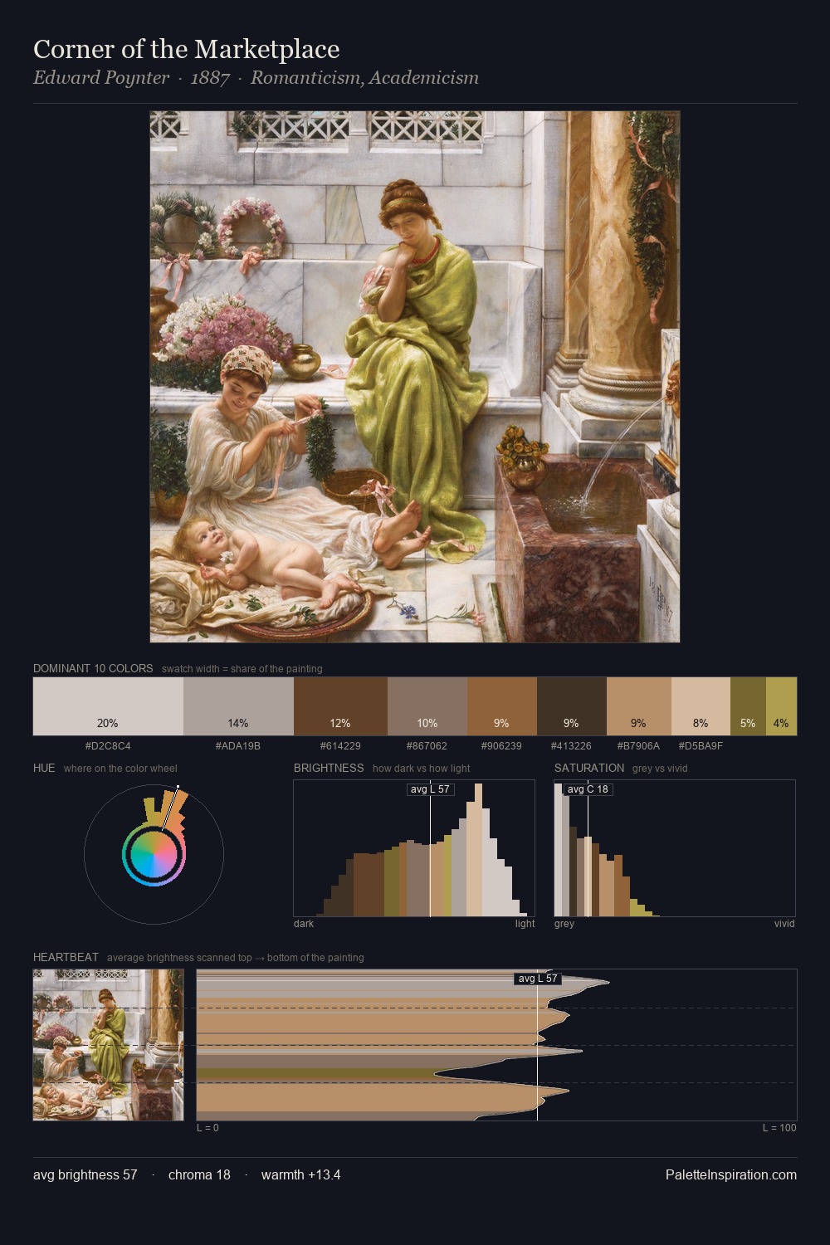The height and width of the screenshot is (1245, 830).
Task: Click the 'L = 0' axis label
Action: [207, 1127]
